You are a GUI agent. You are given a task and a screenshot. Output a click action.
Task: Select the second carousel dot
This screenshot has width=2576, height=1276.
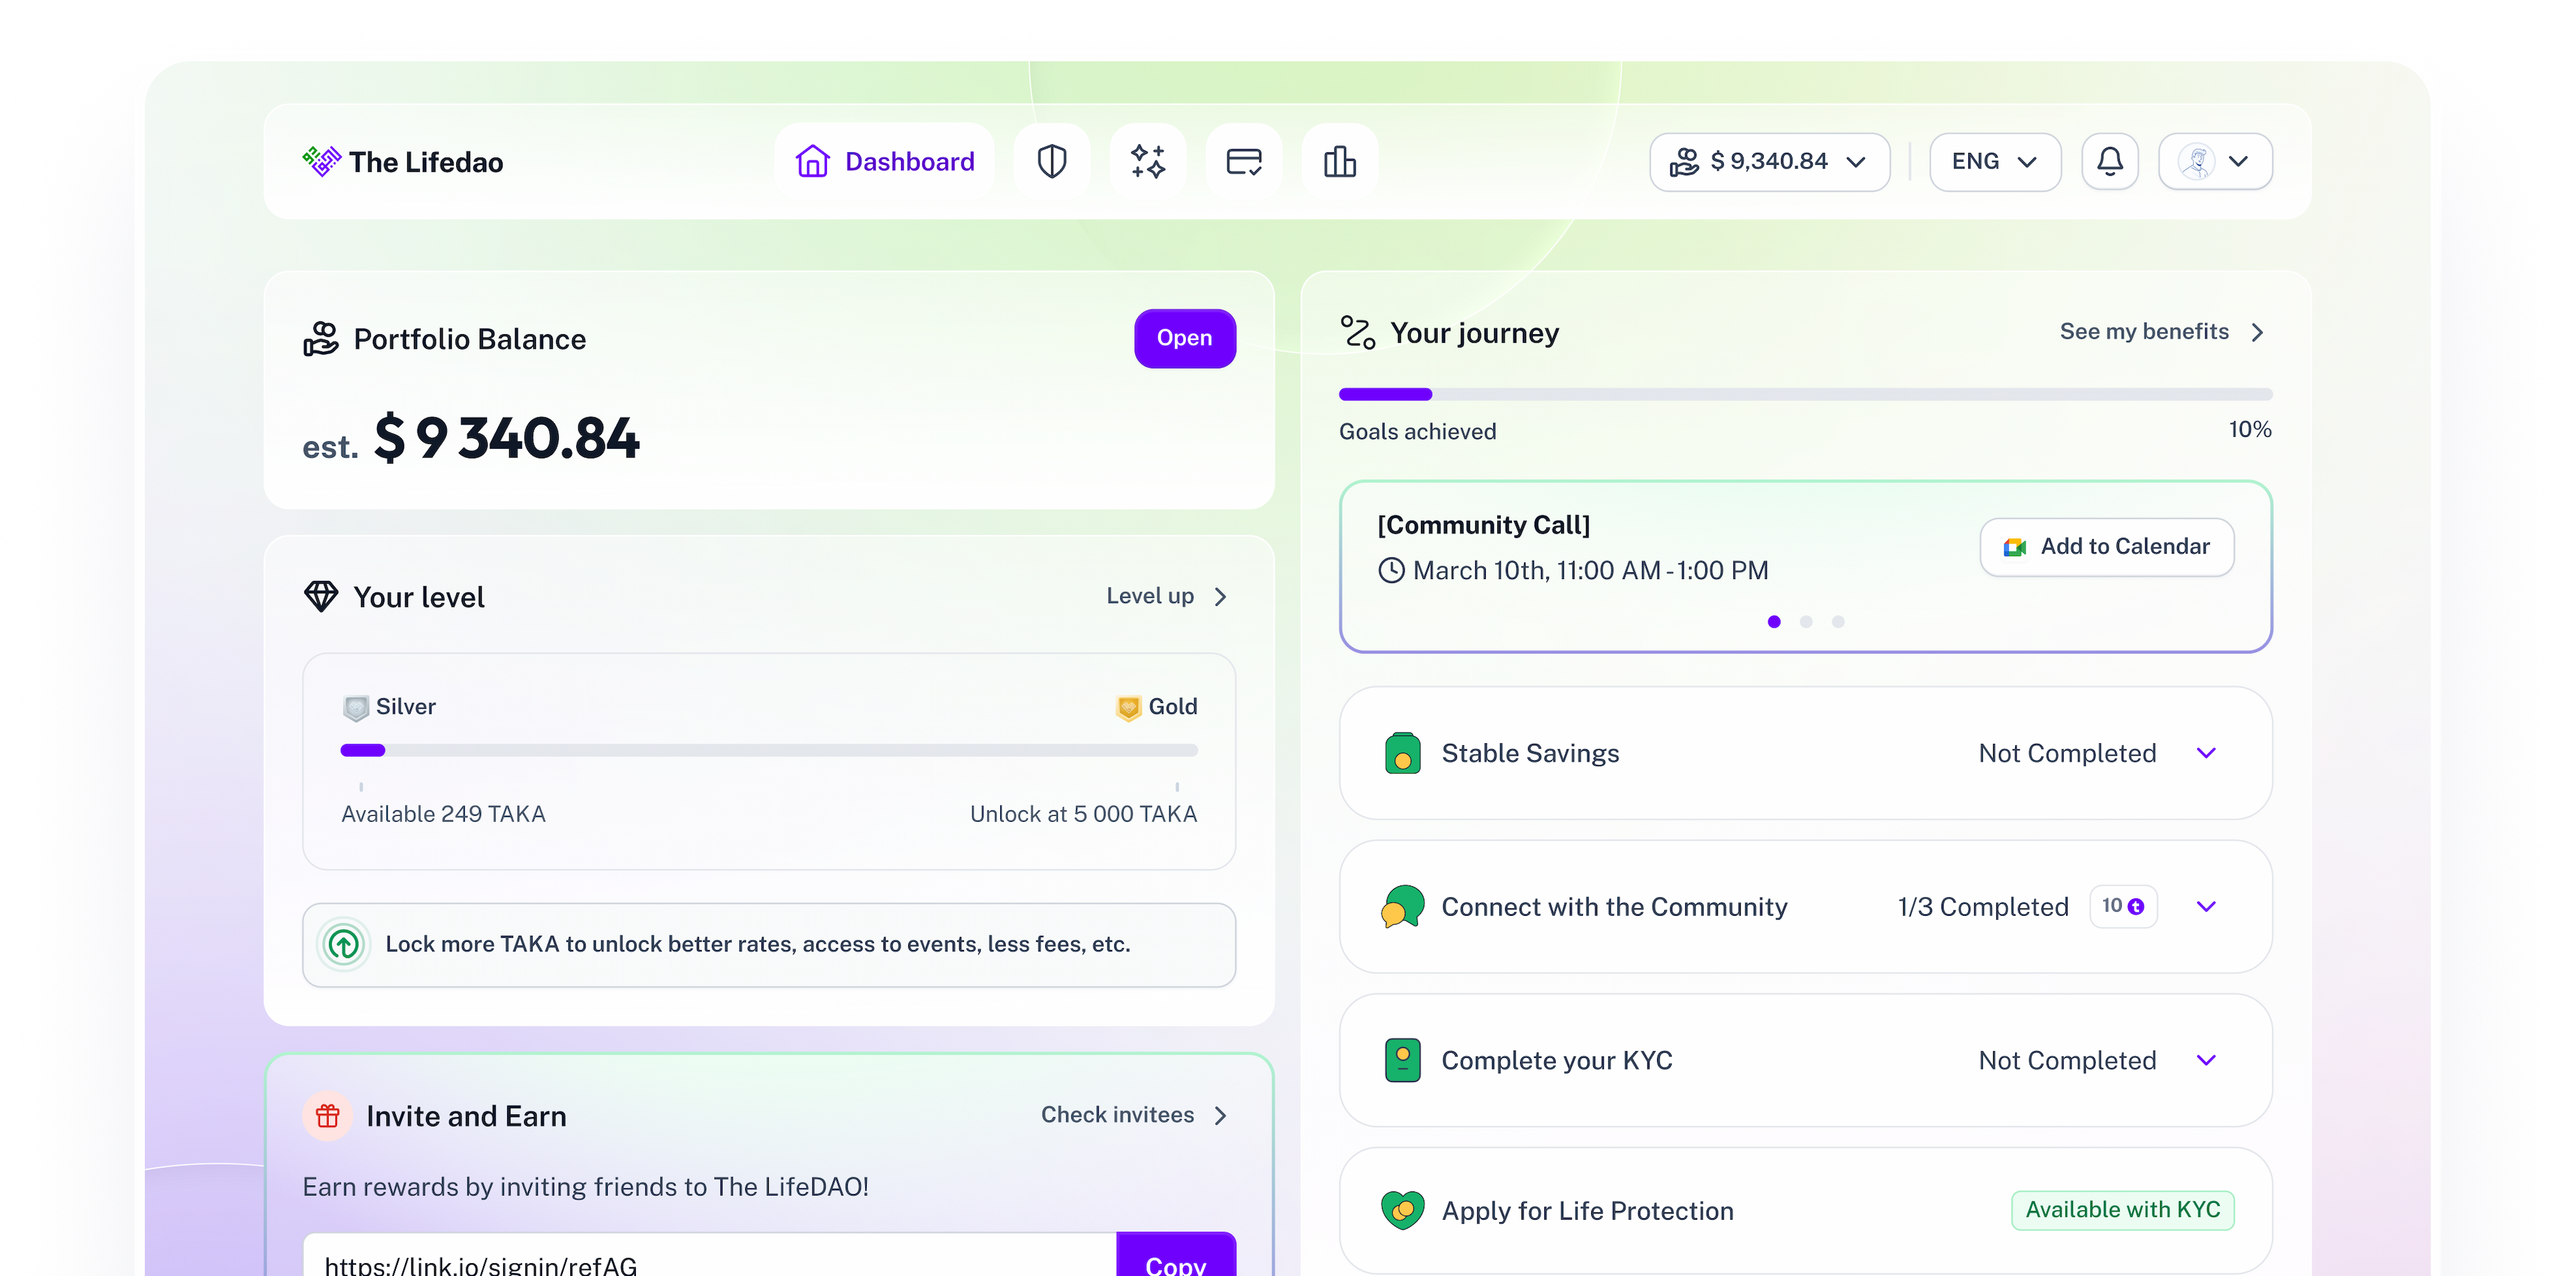click(x=1806, y=621)
